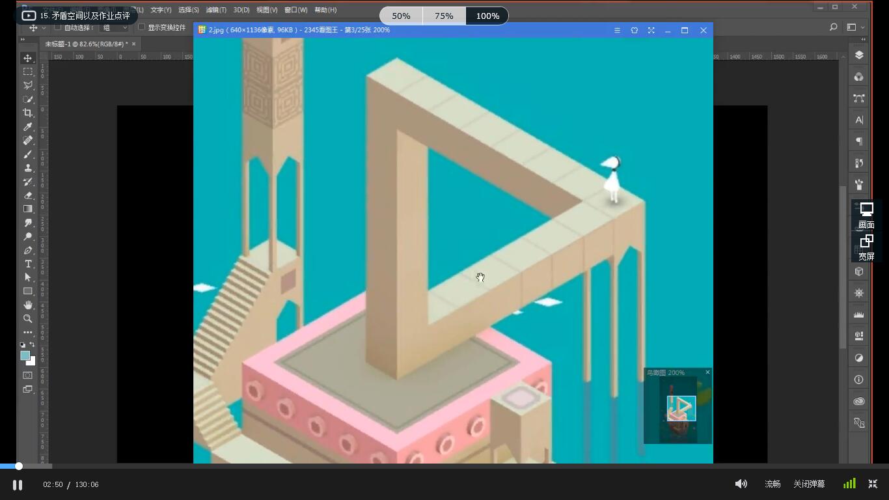Activate the Zoom magnifier tool
The width and height of the screenshot is (889, 500).
(x=28, y=318)
